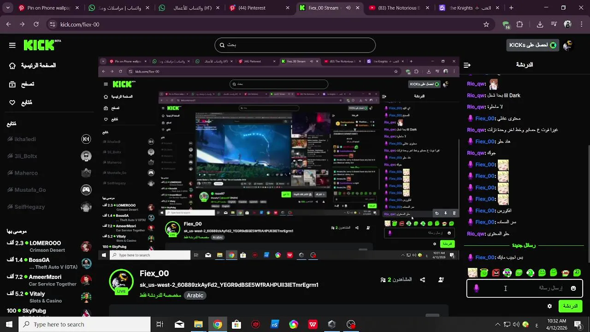Insert the blonde anime emote in quick bar
Viewport: 590px width, 332px height.
(x=472, y=273)
